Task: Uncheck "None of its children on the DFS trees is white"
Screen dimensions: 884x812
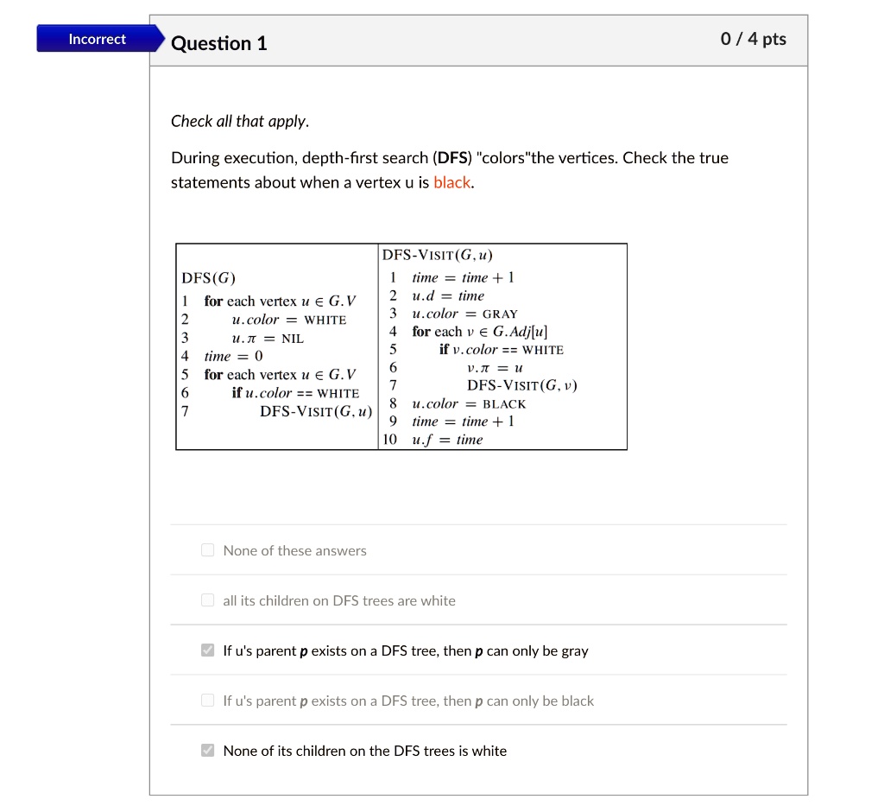Action: tap(207, 750)
